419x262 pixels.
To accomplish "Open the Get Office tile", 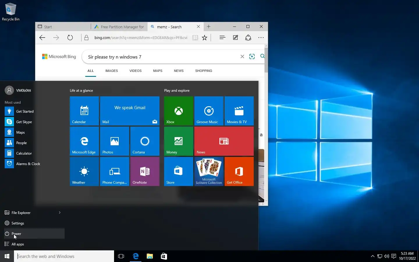I will (x=239, y=171).
